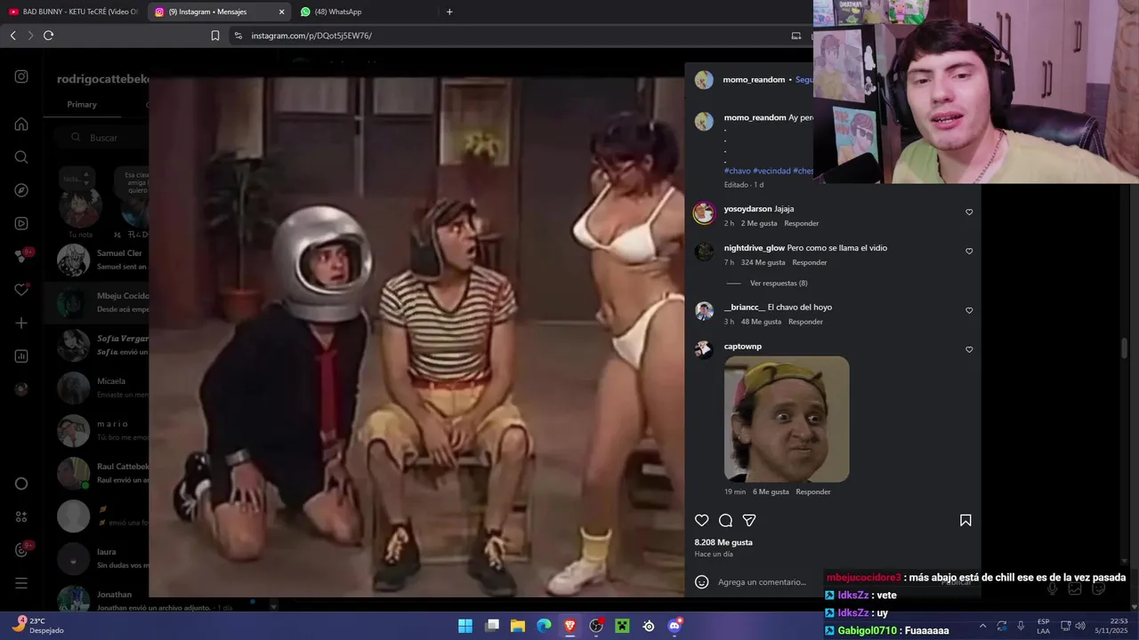
Task: Open nightdrive_glow's profile
Action: (755, 248)
